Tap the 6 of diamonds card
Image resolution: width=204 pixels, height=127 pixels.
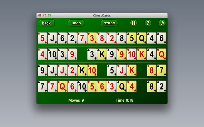pos(72,86)
